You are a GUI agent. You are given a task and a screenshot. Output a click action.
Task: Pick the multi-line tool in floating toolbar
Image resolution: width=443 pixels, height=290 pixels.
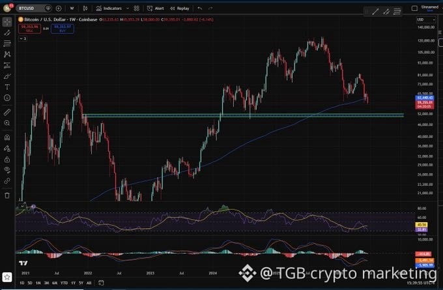[x=397, y=12]
